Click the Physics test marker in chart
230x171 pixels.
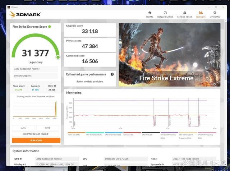(x=189, y=112)
